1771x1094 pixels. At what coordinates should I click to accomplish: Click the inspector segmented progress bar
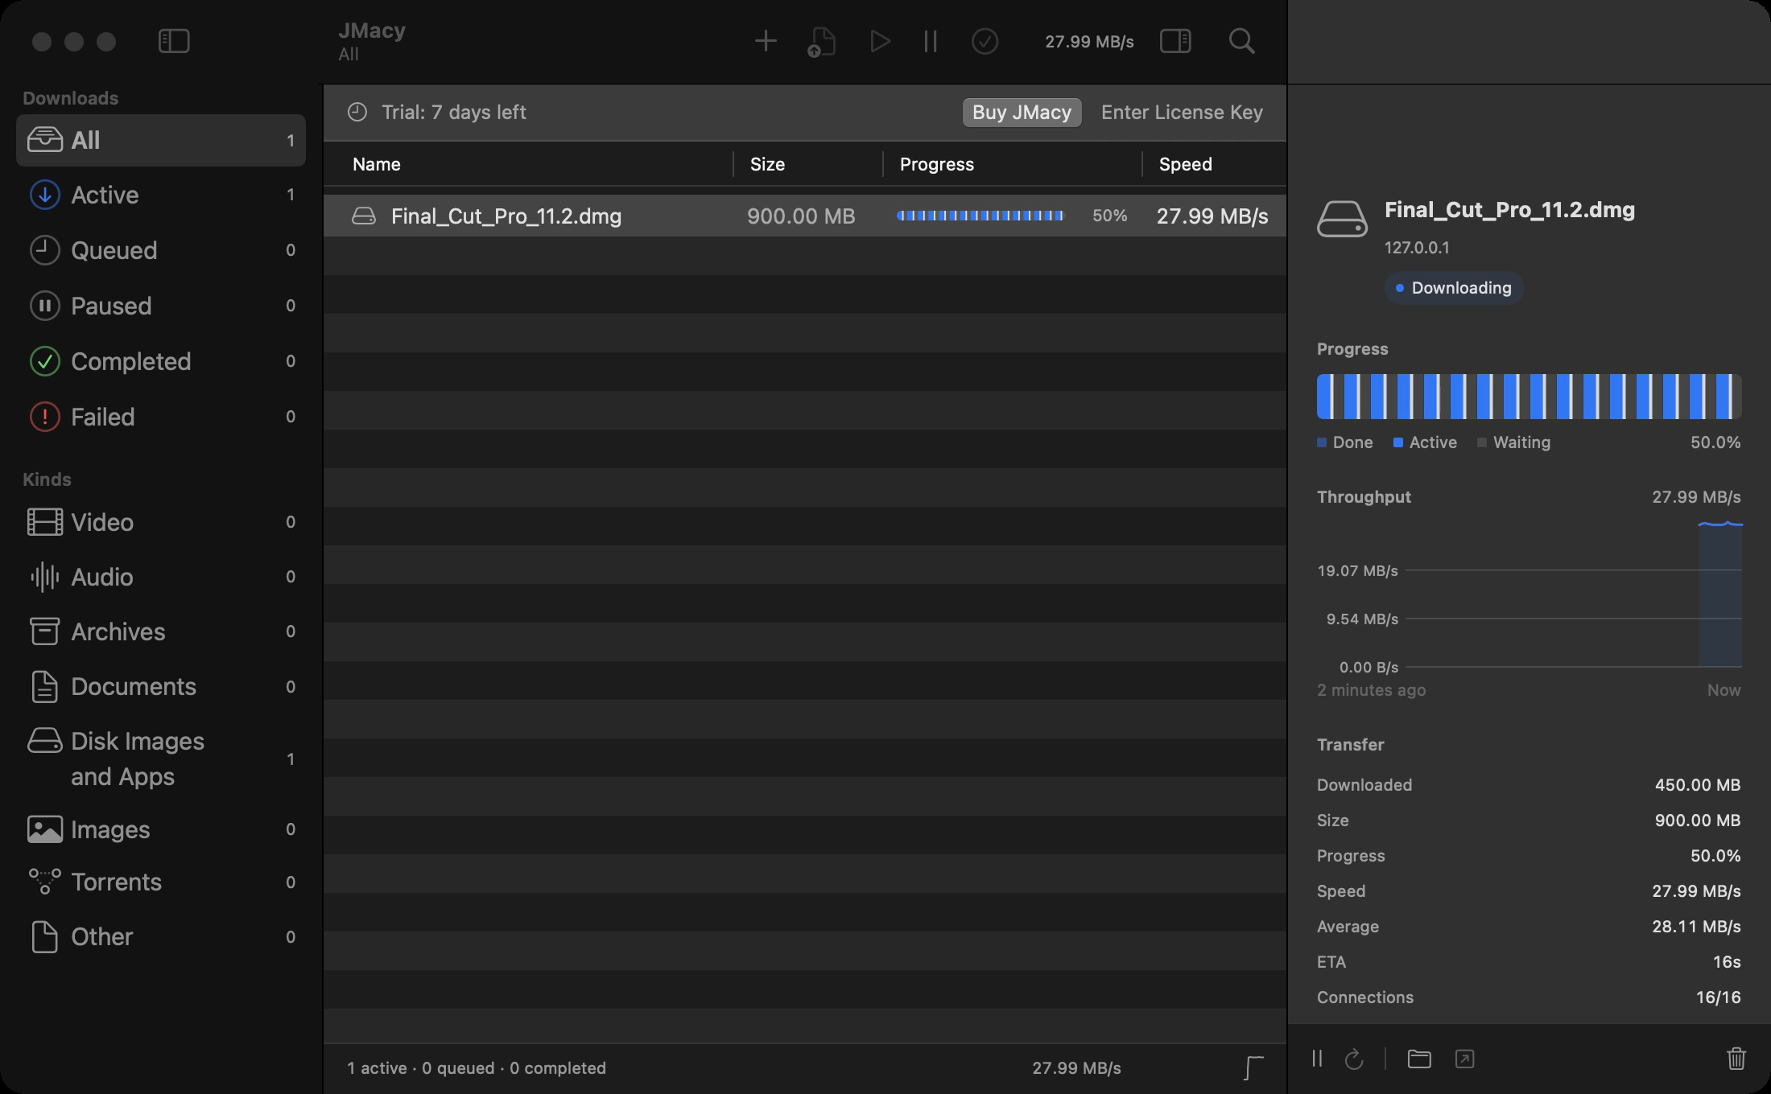(x=1529, y=396)
